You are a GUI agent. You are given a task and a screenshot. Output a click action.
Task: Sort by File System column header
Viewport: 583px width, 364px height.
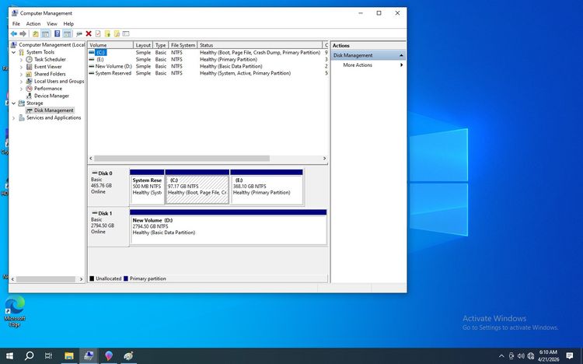coord(183,45)
